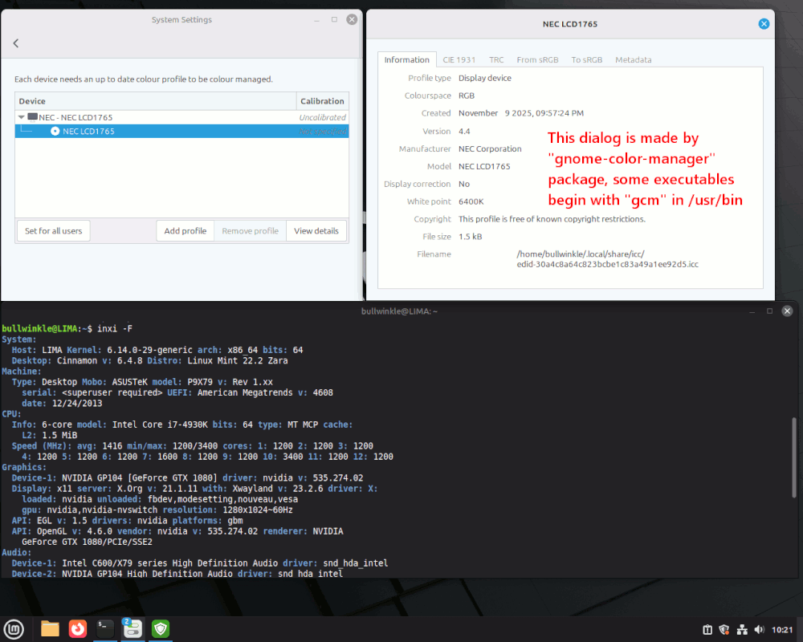Click the Remove profile button

point(250,231)
